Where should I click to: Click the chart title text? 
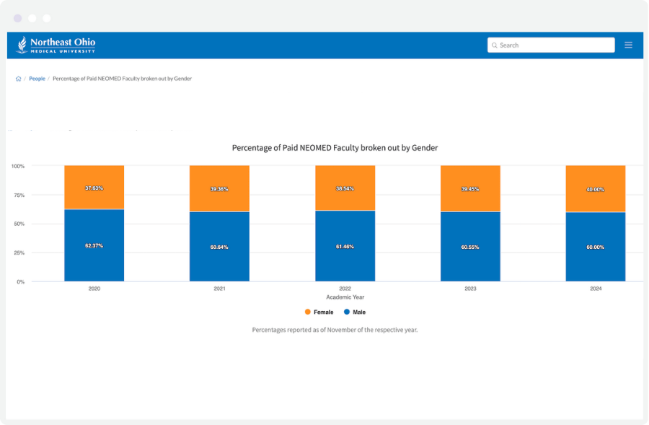tap(335, 148)
